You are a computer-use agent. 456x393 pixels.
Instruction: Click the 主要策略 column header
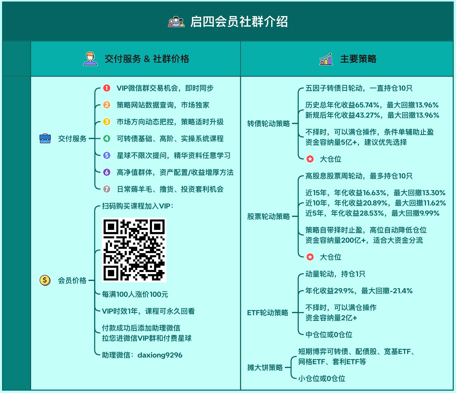coord(358,59)
